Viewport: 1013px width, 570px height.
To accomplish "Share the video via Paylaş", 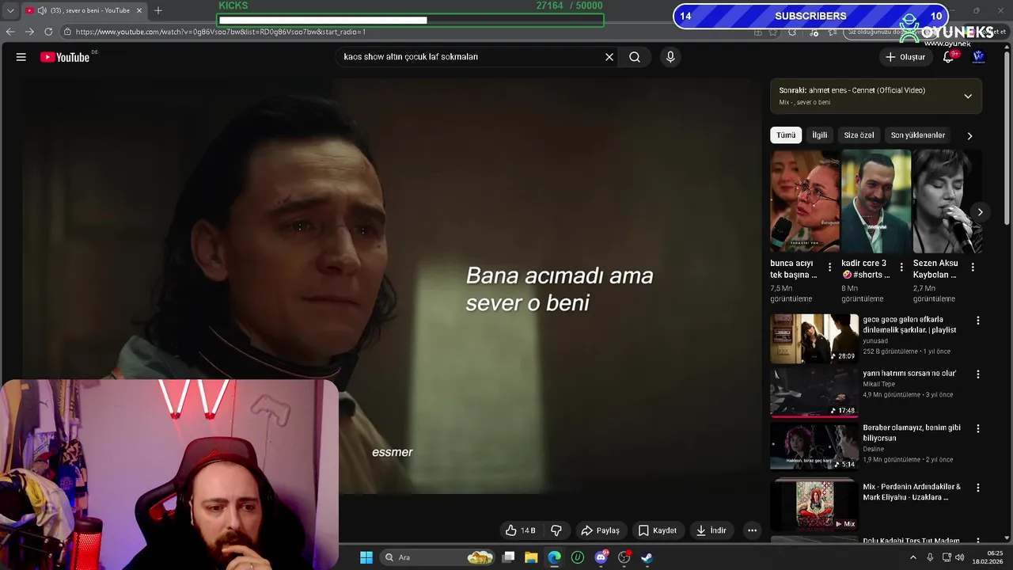I will coord(600,530).
